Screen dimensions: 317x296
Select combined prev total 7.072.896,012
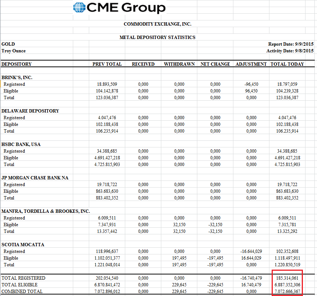(x=107, y=291)
